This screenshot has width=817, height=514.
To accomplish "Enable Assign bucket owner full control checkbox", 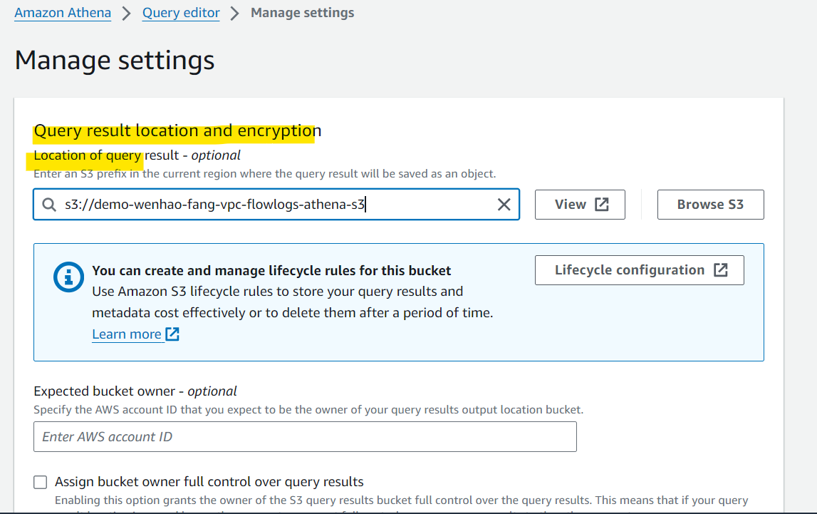I will 40,482.
